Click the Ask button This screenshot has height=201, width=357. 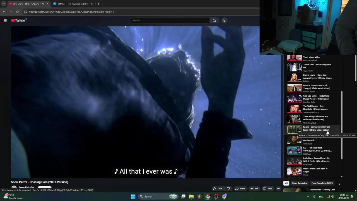click(x=254, y=189)
